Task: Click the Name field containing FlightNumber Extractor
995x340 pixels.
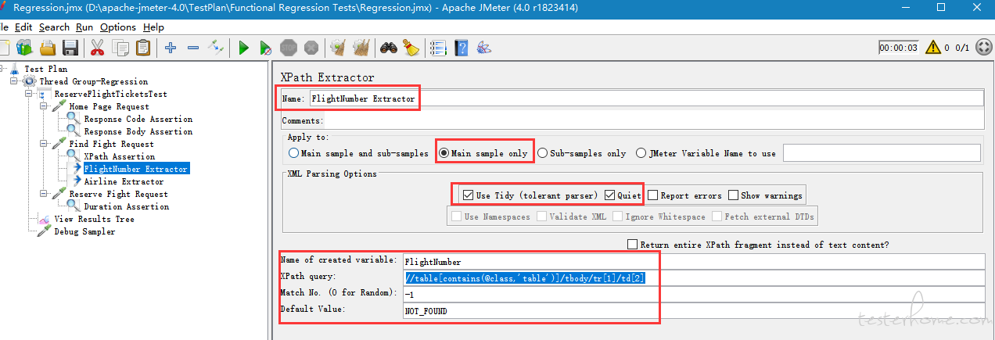Action: pos(646,98)
